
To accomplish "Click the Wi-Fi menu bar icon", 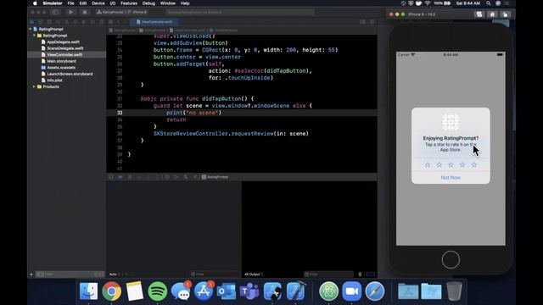I will click(x=428, y=3).
